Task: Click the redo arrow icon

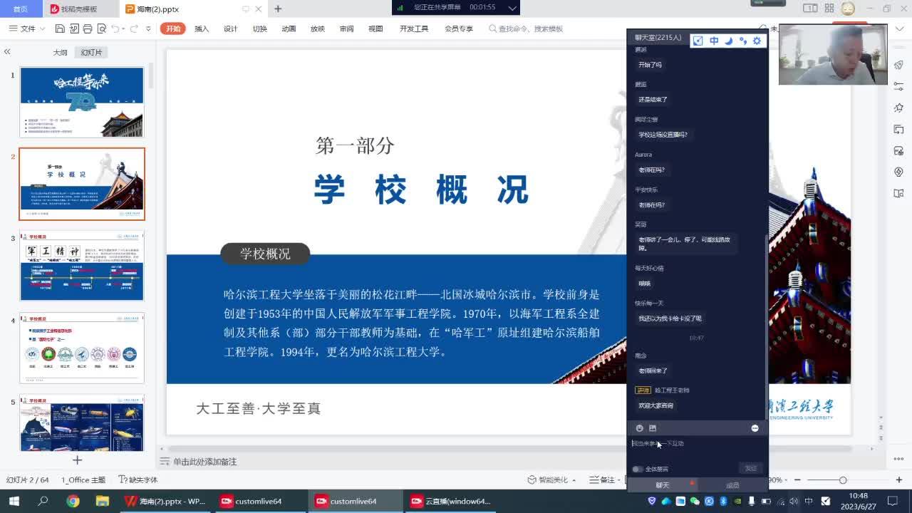Action: pyautogui.click(x=134, y=28)
